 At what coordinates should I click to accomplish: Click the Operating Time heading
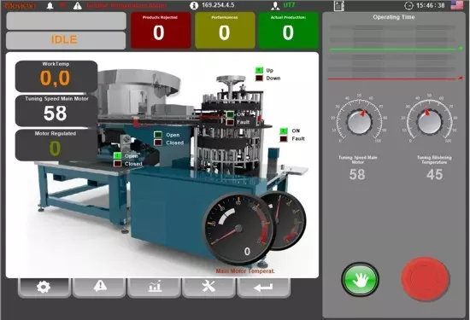tap(394, 17)
